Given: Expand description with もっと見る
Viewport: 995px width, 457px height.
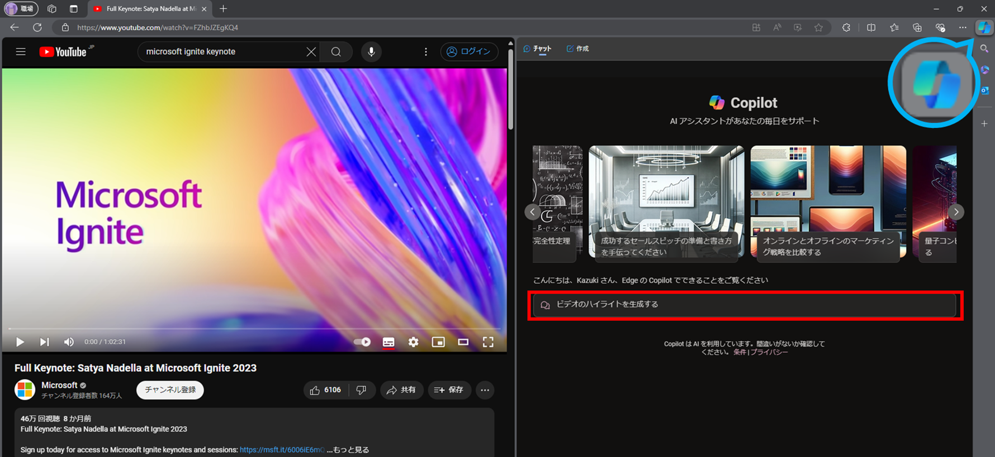Looking at the screenshot, I should 351,450.
